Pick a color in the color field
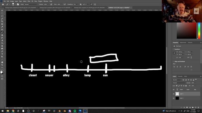This screenshot has height=113, width=202. (x=187, y=31)
